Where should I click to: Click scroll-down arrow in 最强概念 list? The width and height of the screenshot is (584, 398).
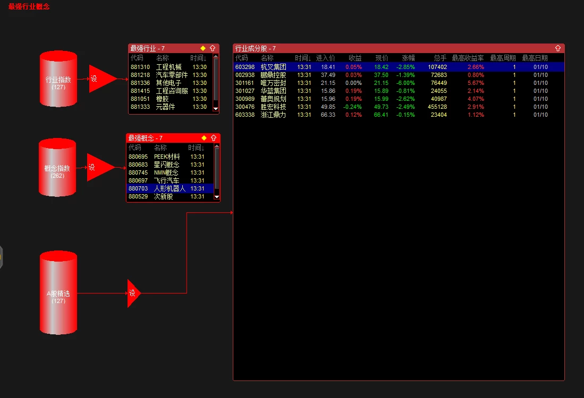point(217,197)
